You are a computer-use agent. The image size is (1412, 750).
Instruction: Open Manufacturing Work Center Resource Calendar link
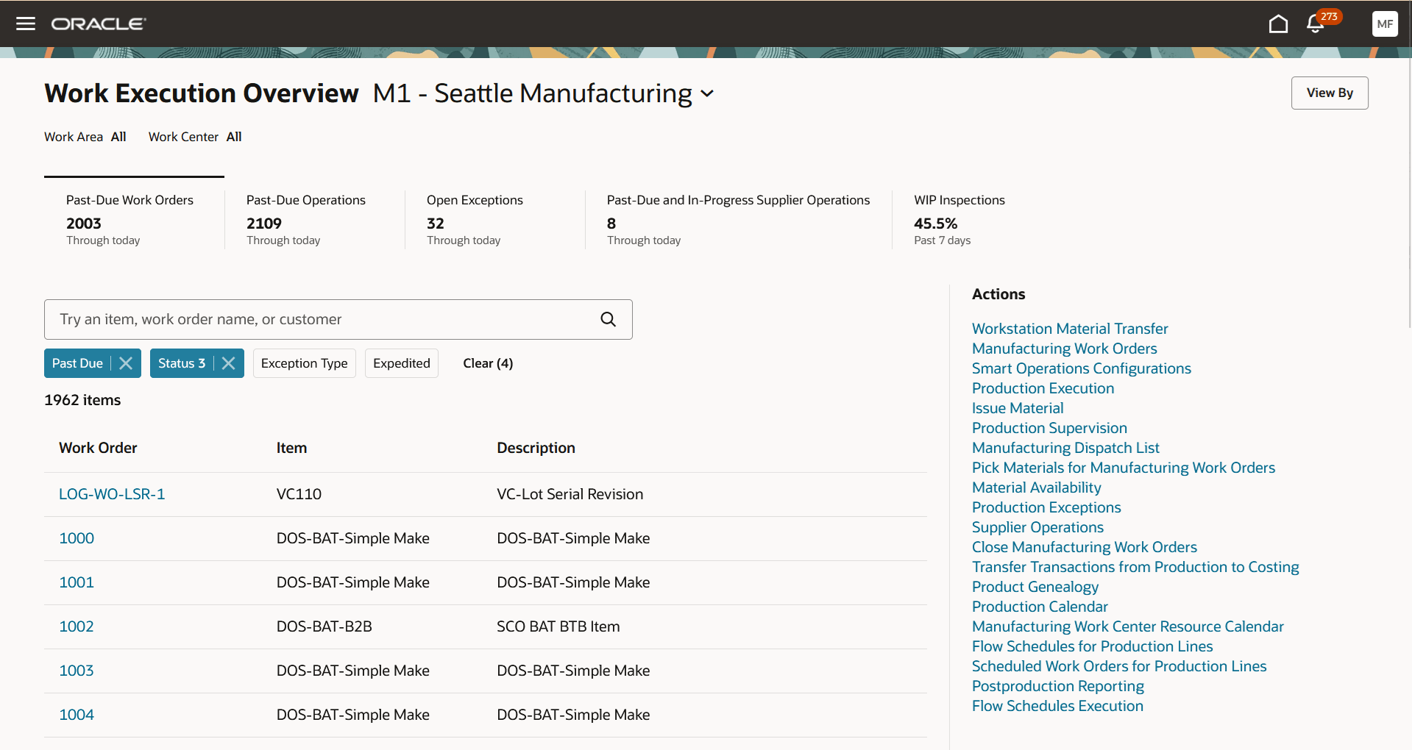pyautogui.click(x=1127, y=626)
